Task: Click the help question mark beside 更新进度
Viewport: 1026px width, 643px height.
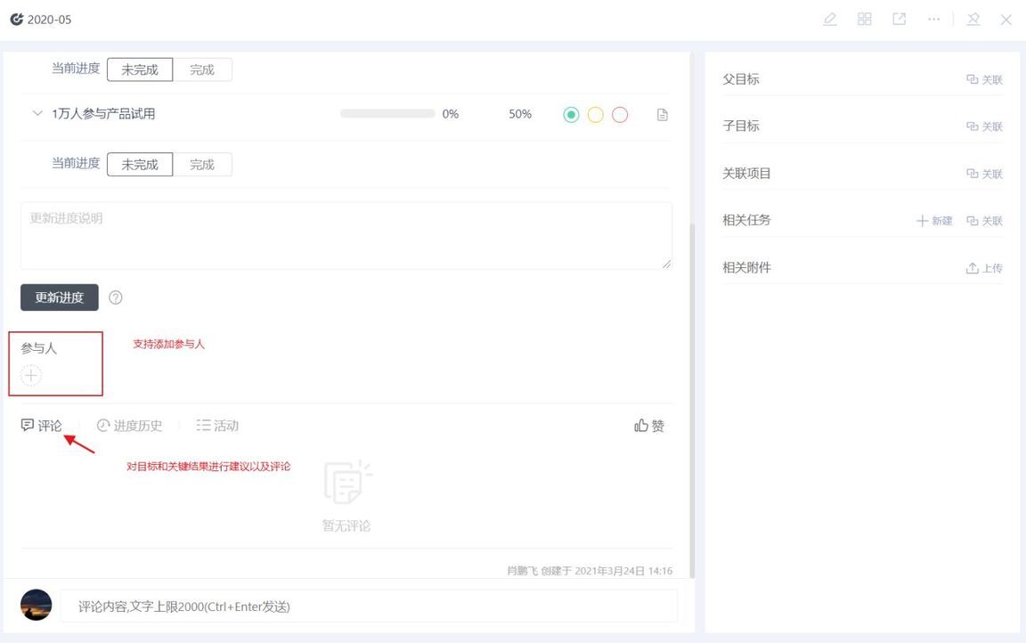Action: click(116, 297)
